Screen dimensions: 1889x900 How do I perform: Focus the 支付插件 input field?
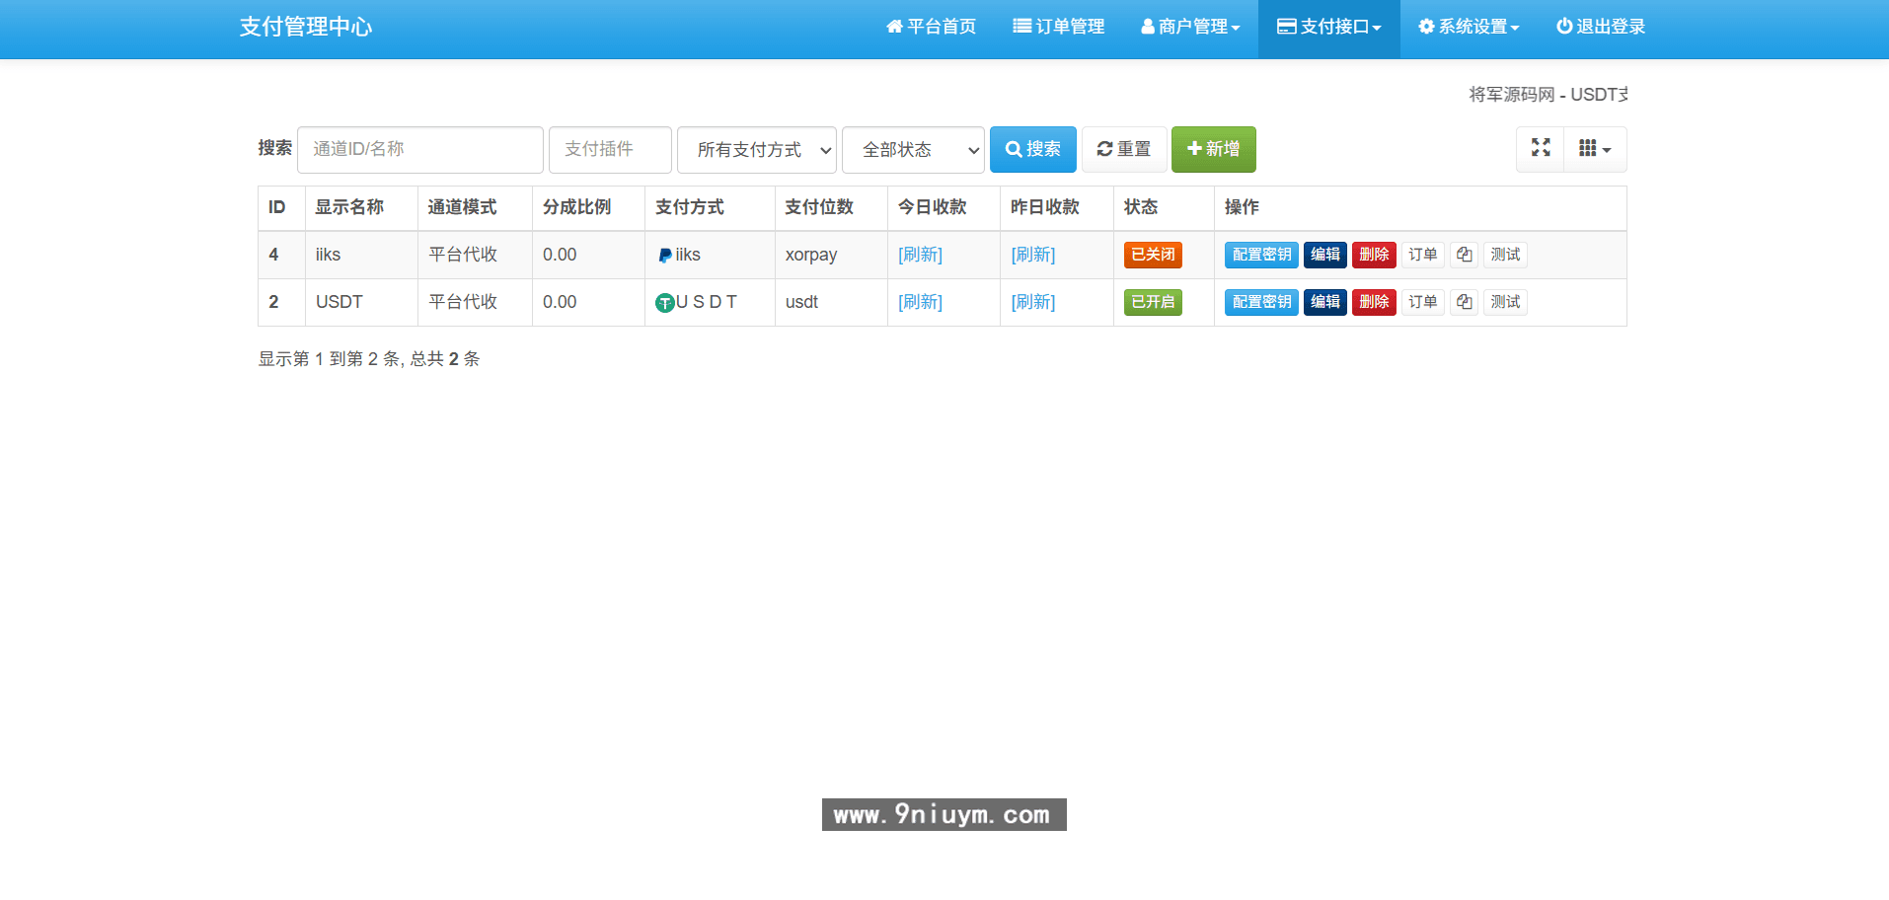coord(610,149)
